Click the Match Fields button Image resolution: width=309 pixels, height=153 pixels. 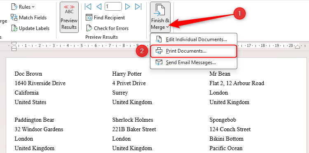[28, 18]
